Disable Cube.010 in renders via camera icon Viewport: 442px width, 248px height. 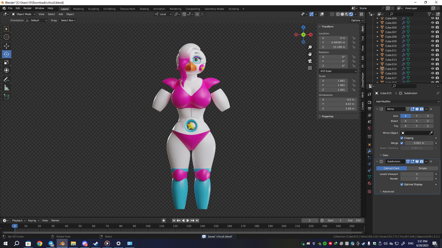tap(437, 46)
